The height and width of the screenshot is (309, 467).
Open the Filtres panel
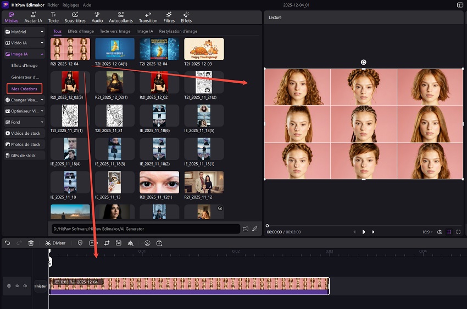tap(169, 18)
